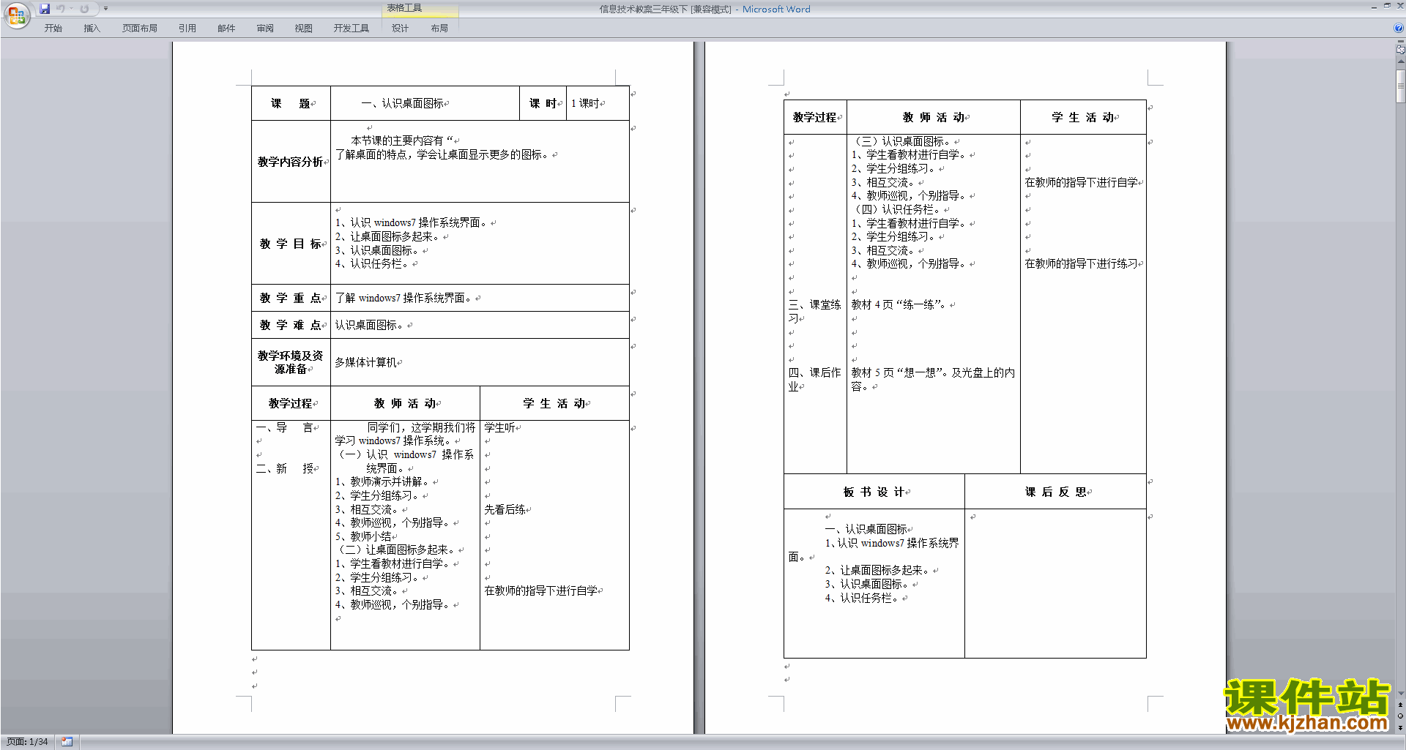Viewport: 1406px width, 750px height.
Task: Open the Office button menu
Action: 16,15
